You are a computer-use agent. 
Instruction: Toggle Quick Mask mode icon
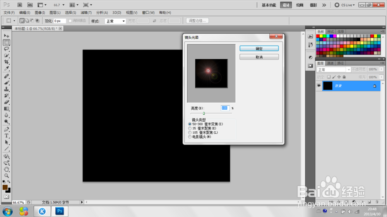7,197
